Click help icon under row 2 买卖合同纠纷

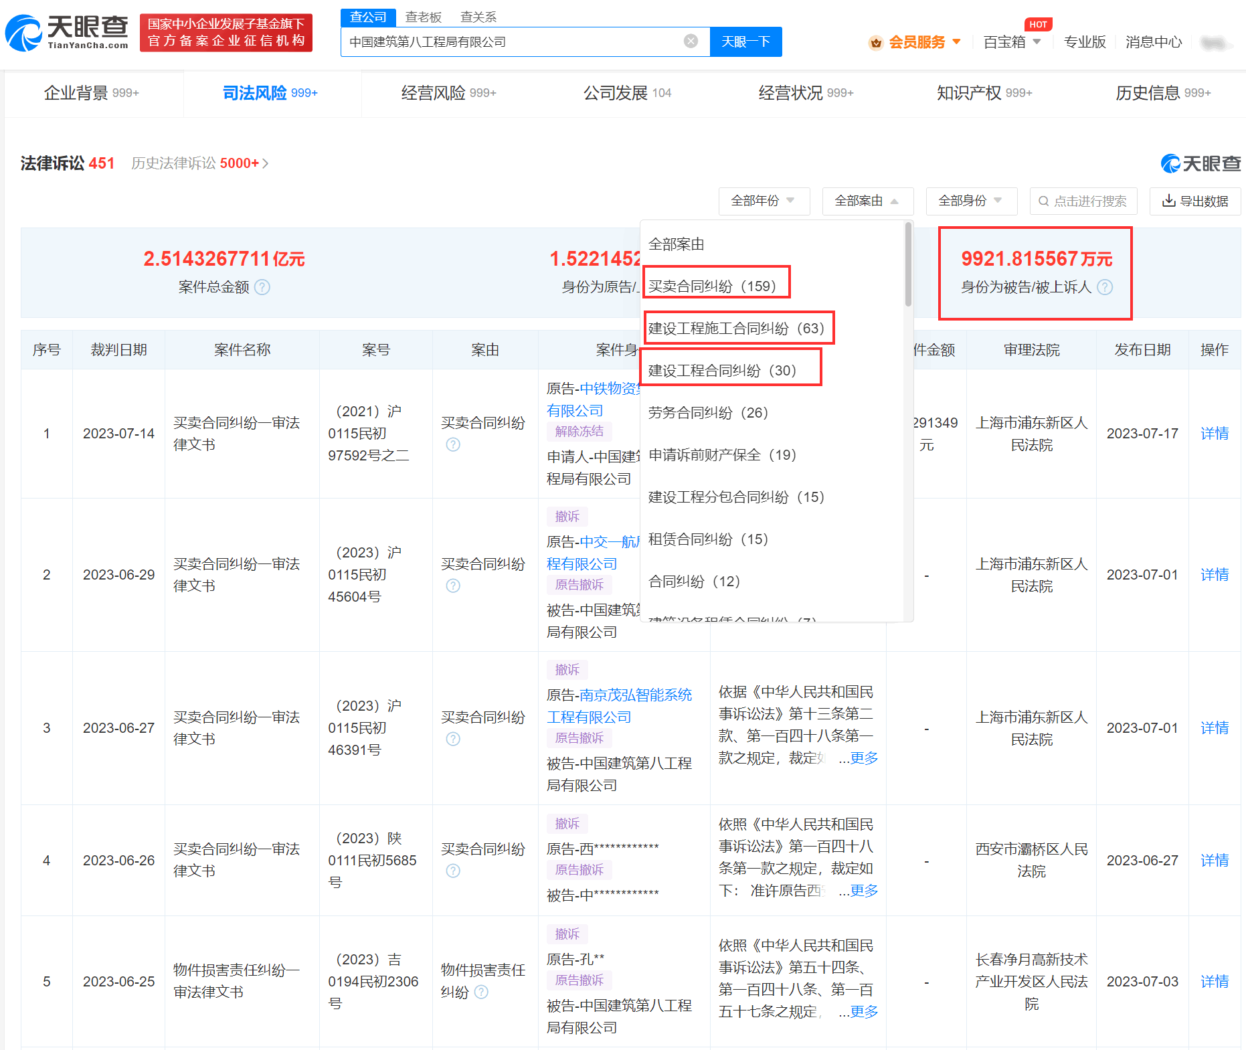point(453,586)
